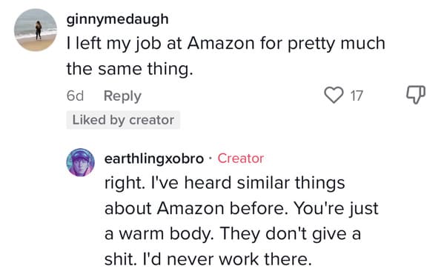Select reply line 'a warm body. They don't give a'
Image resolution: width=444 pixels, height=274 pixels.
233,234
